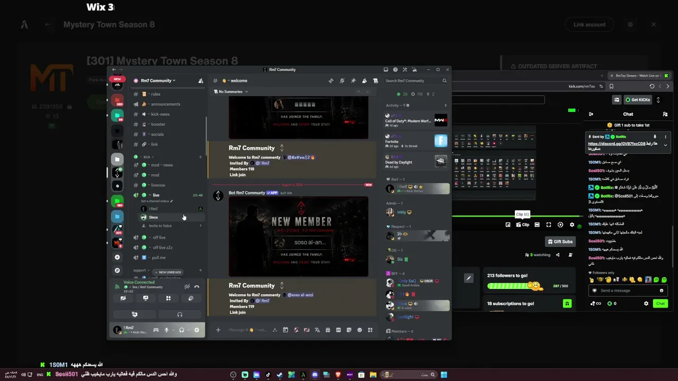This screenshot has height=381, width=678.
Task: Open the apps launcher in message bar
Action: (370, 330)
